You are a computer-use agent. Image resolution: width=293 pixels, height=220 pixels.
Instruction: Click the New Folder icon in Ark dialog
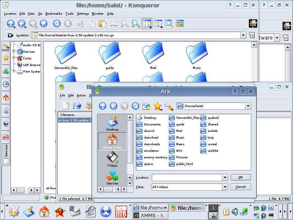(146, 106)
